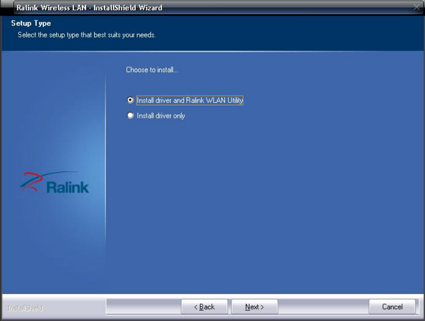The width and height of the screenshot is (425, 321).
Task: Click the Ralink Wireless LAN title bar text
Action: coord(90,8)
